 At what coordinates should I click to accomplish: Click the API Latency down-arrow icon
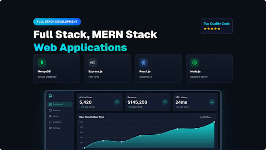(x=212, y=102)
